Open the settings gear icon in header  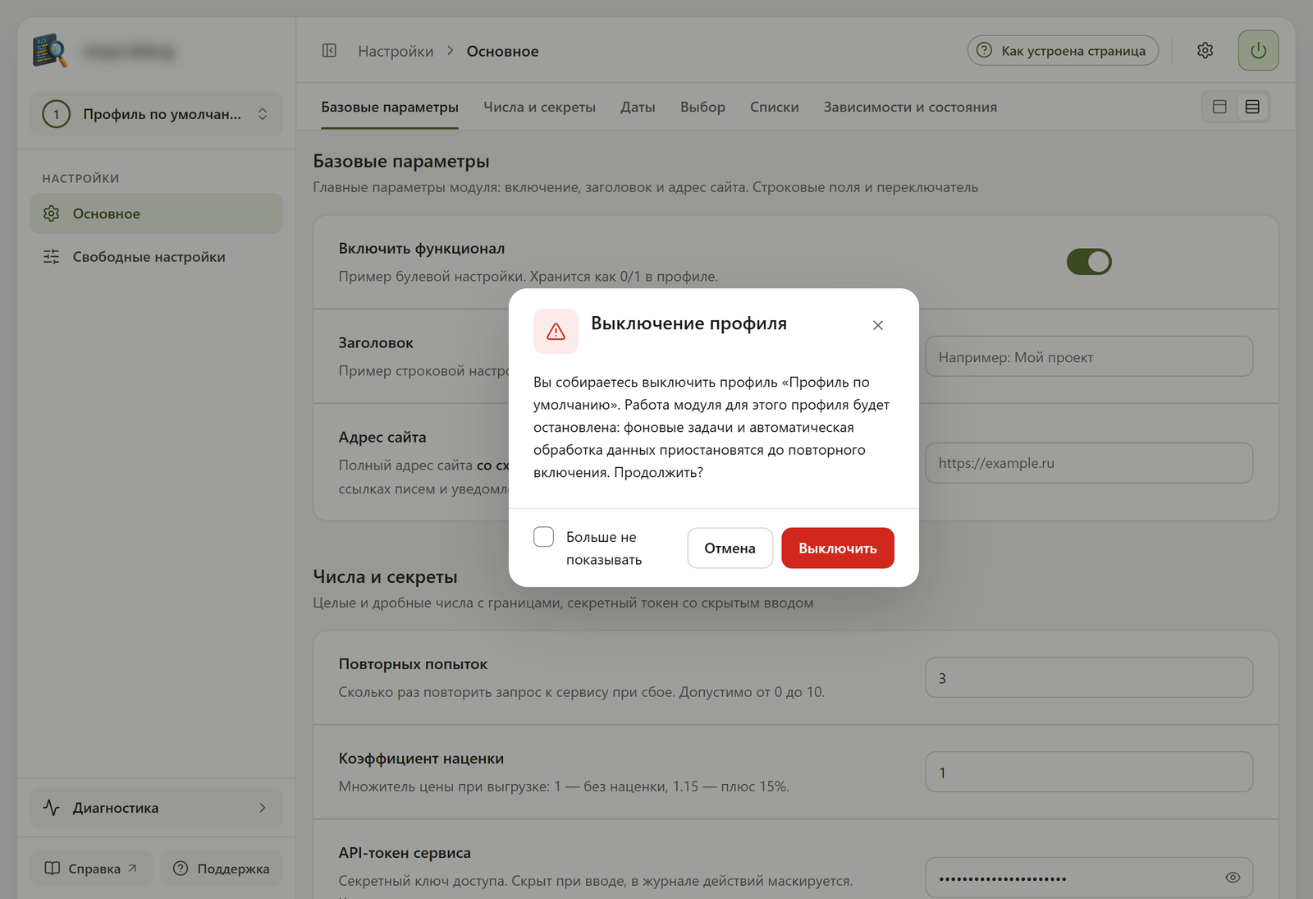tap(1205, 51)
